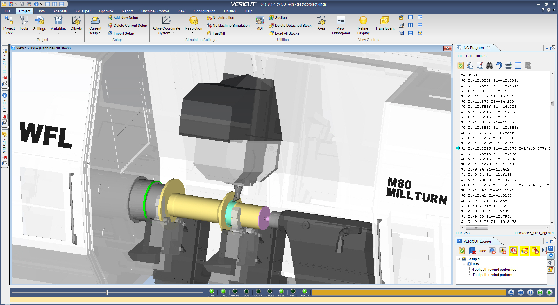Clear the log file in VERICUT Logger
This screenshot has width=558, height=305.
pyautogui.click(x=473, y=251)
